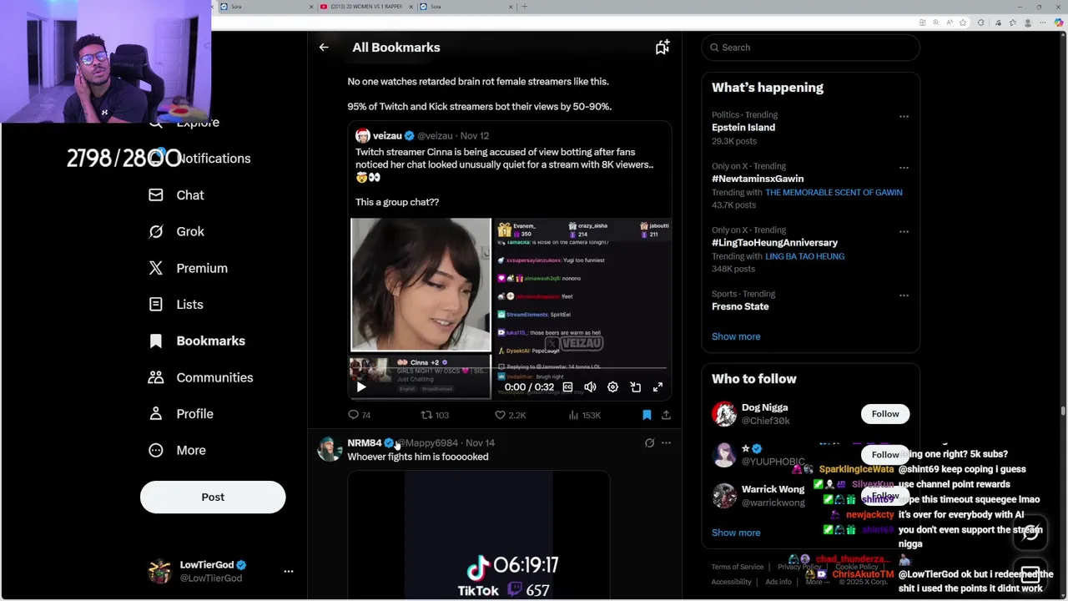Click Grok explain icon on NRM84 post
1068x601 pixels.
click(x=649, y=443)
